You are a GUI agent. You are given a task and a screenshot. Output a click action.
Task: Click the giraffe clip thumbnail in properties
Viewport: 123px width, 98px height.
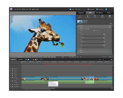pos(80,22)
